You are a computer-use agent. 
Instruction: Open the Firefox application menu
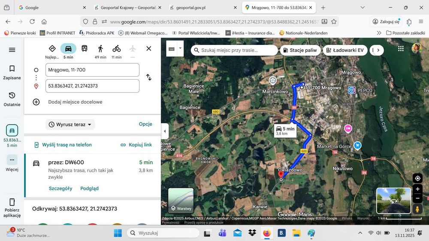421,21
